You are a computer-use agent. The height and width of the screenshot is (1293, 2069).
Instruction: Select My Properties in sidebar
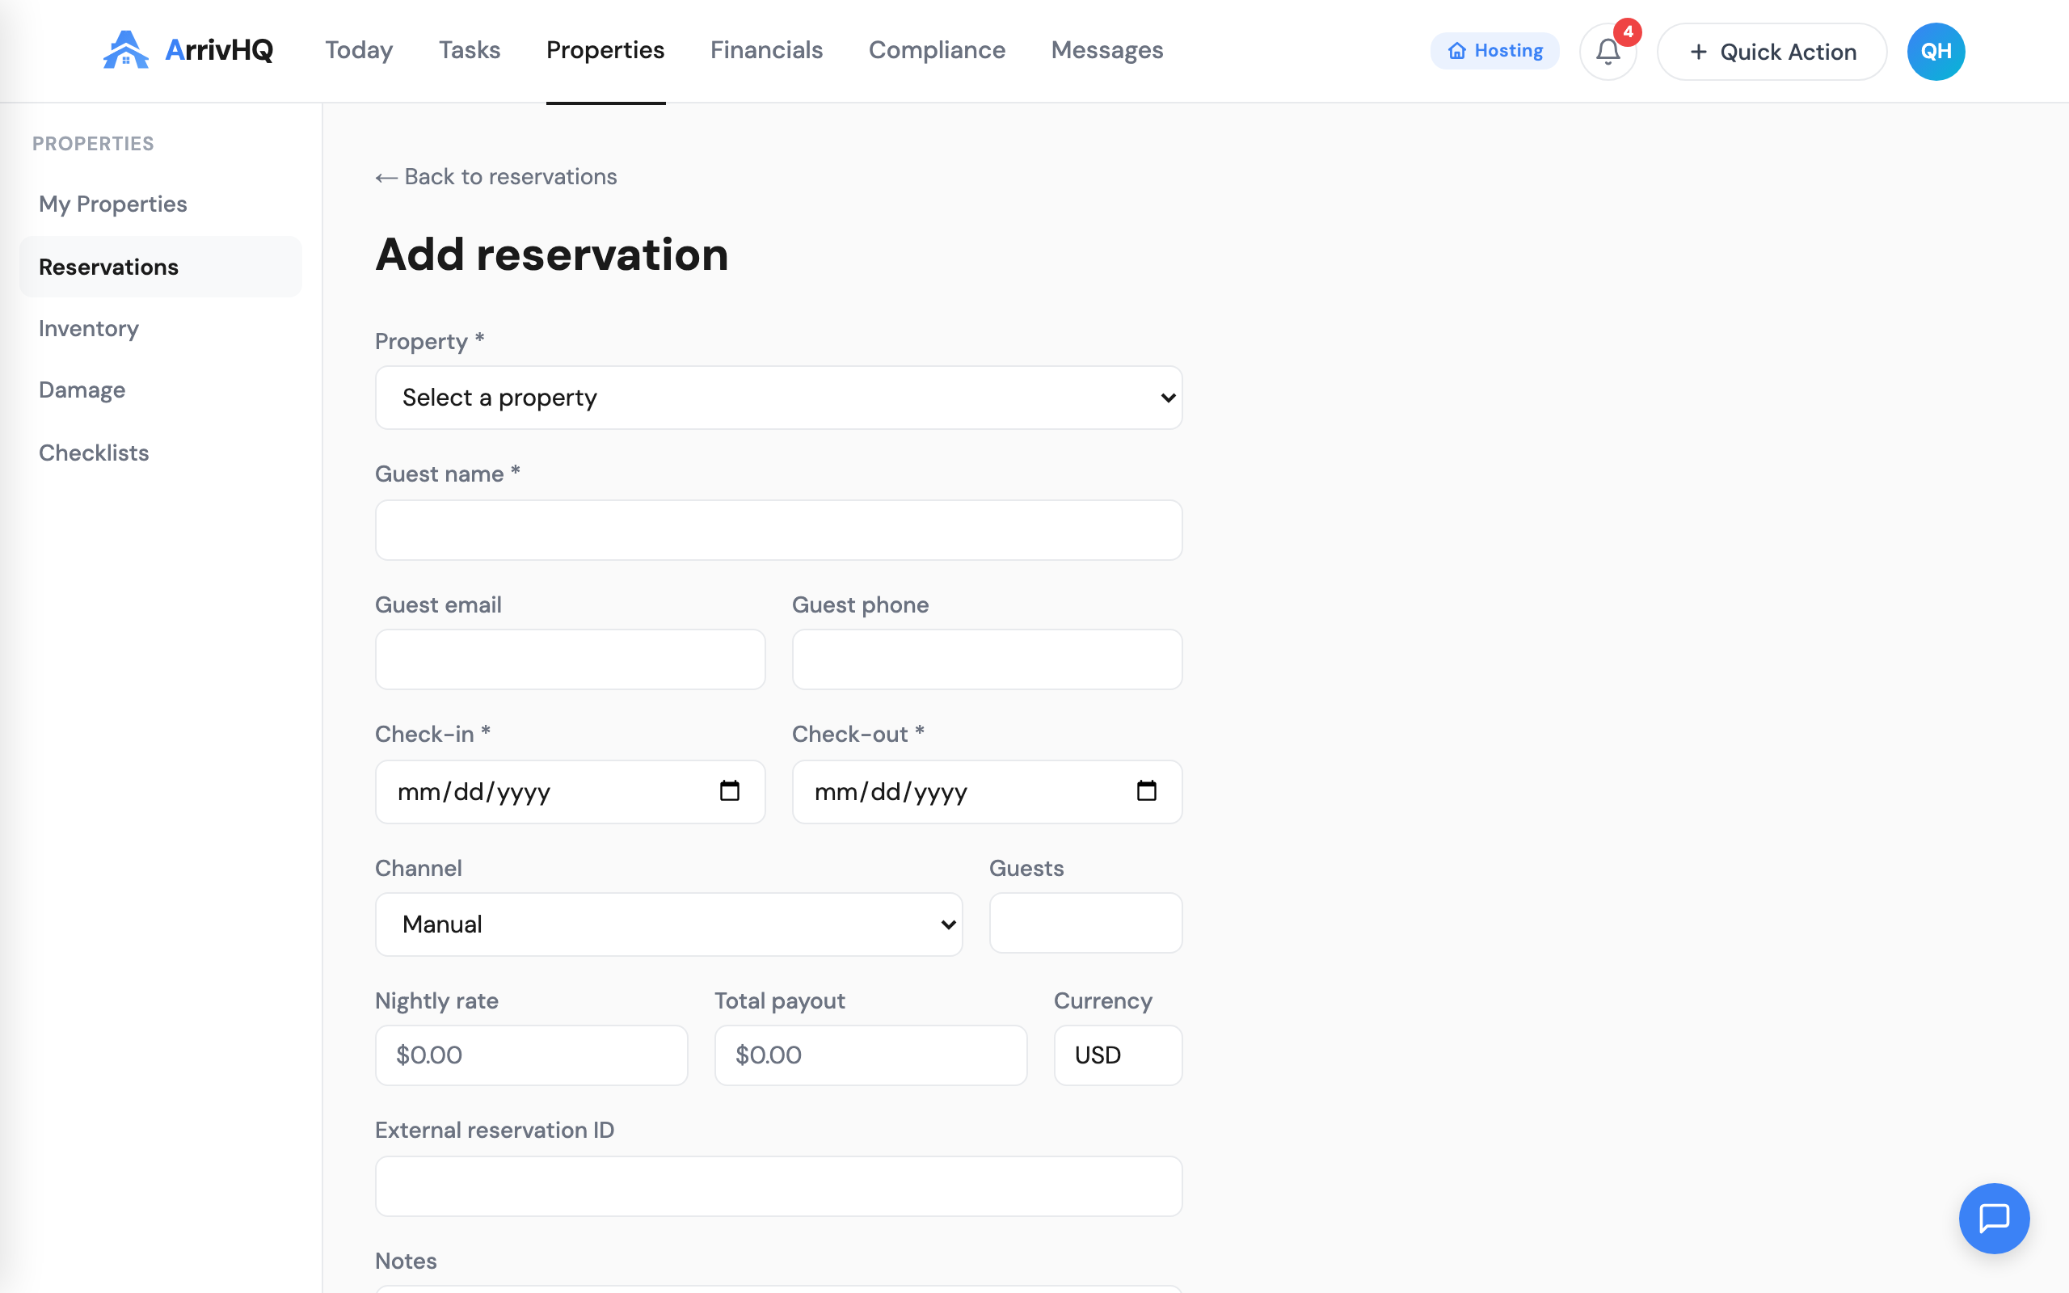[x=161, y=204]
